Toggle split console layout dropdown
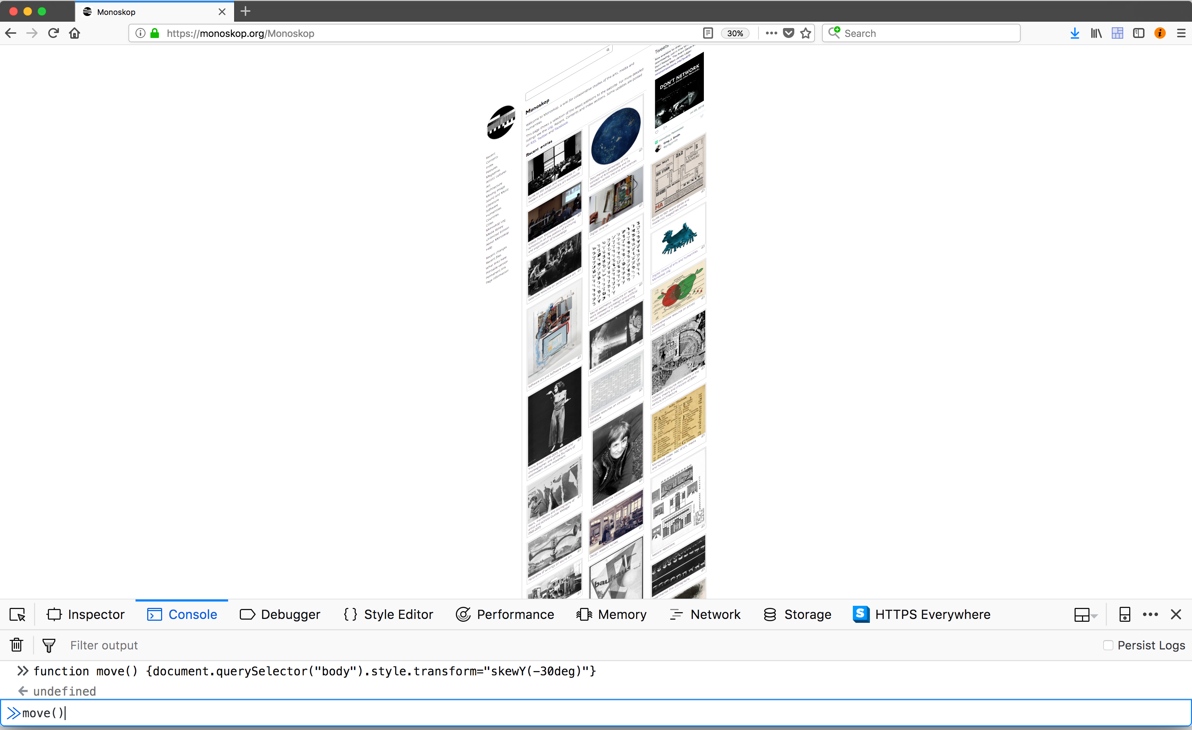Screen dimensions: 1192x730 1086,615
